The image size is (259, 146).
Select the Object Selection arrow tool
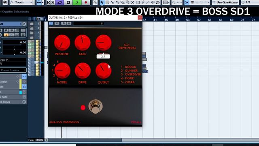pos(102,2)
